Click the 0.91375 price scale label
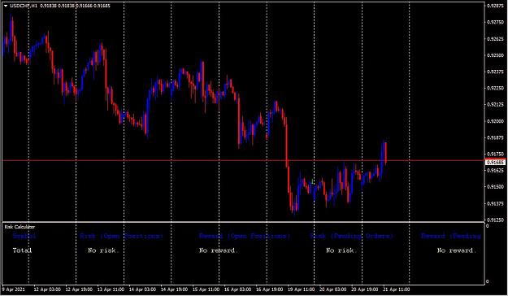 (496, 203)
